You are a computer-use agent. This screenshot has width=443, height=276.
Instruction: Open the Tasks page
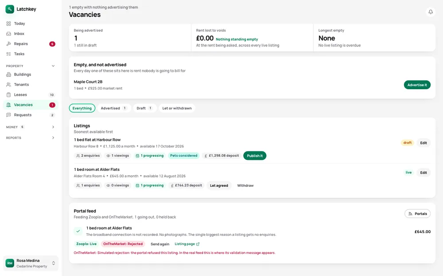pos(31,54)
